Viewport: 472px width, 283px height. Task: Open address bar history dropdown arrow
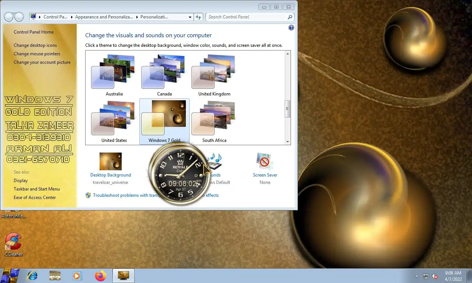pyautogui.click(x=190, y=17)
